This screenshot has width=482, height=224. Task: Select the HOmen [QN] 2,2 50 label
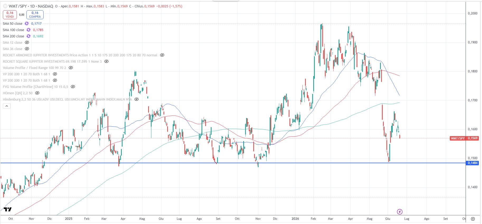pyautogui.click(x=18, y=93)
